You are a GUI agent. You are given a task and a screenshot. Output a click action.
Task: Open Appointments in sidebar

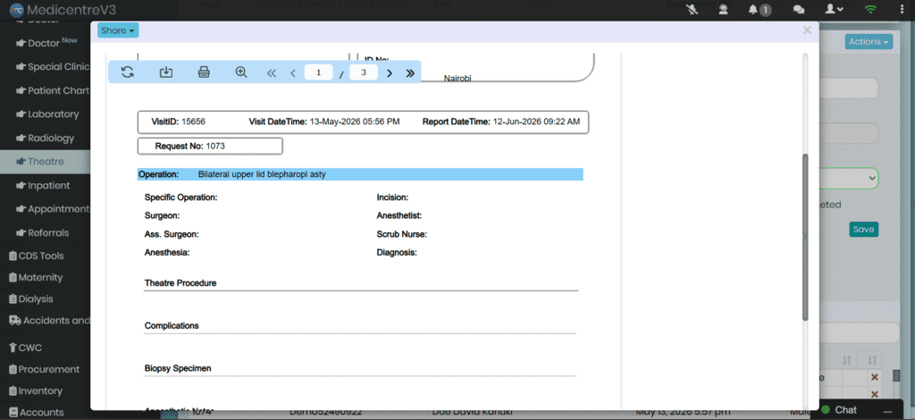pos(53,209)
